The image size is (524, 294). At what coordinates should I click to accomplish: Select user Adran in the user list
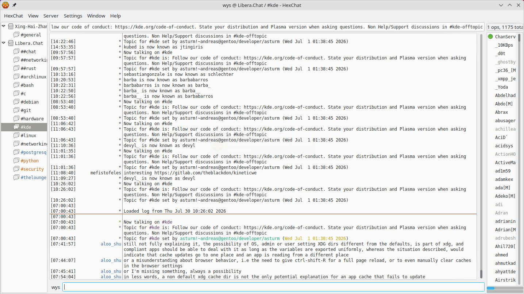click(501, 213)
